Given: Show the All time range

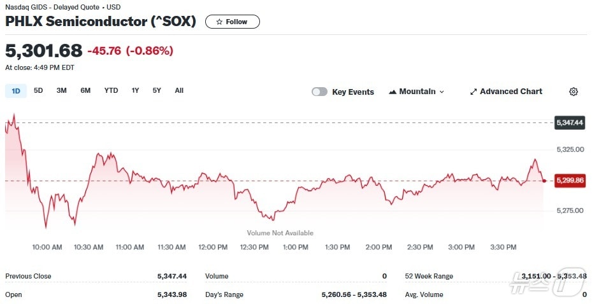Looking at the screenshot, I should point(179,90).
